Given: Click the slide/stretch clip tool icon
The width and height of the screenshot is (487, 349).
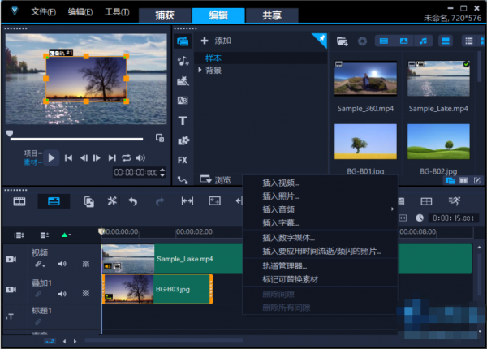Looking at the screenshot, I should coord(187,201).
